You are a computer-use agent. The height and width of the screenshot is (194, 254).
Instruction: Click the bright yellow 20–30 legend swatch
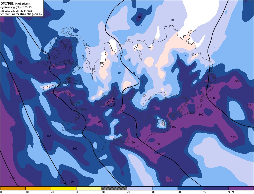(x=63, y=188)
